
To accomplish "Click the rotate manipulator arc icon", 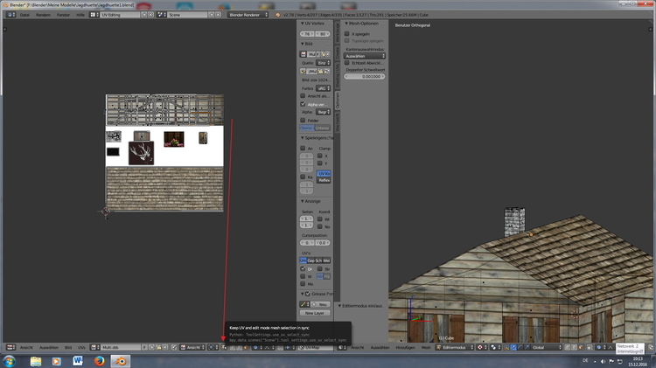I will pos(520,348).
